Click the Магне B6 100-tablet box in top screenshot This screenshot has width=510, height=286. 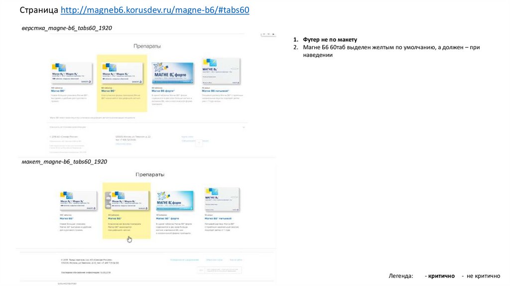(72, 73)
